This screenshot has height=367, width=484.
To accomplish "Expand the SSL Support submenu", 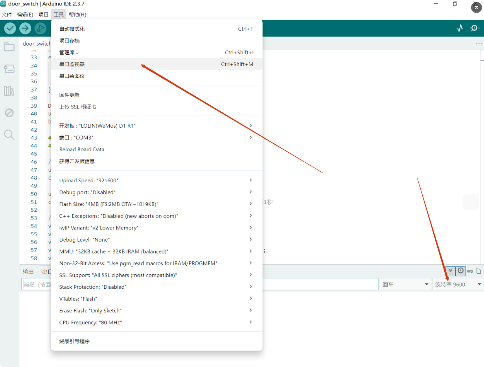I will 156,275.
